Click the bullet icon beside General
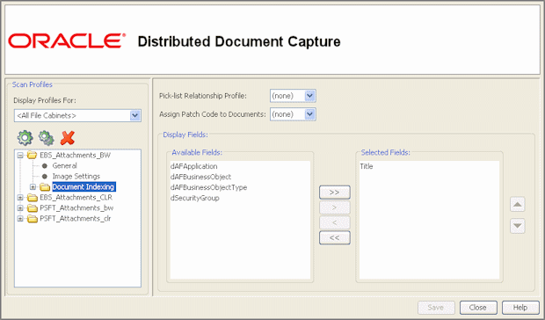545x320 pixels. (45, 166)
